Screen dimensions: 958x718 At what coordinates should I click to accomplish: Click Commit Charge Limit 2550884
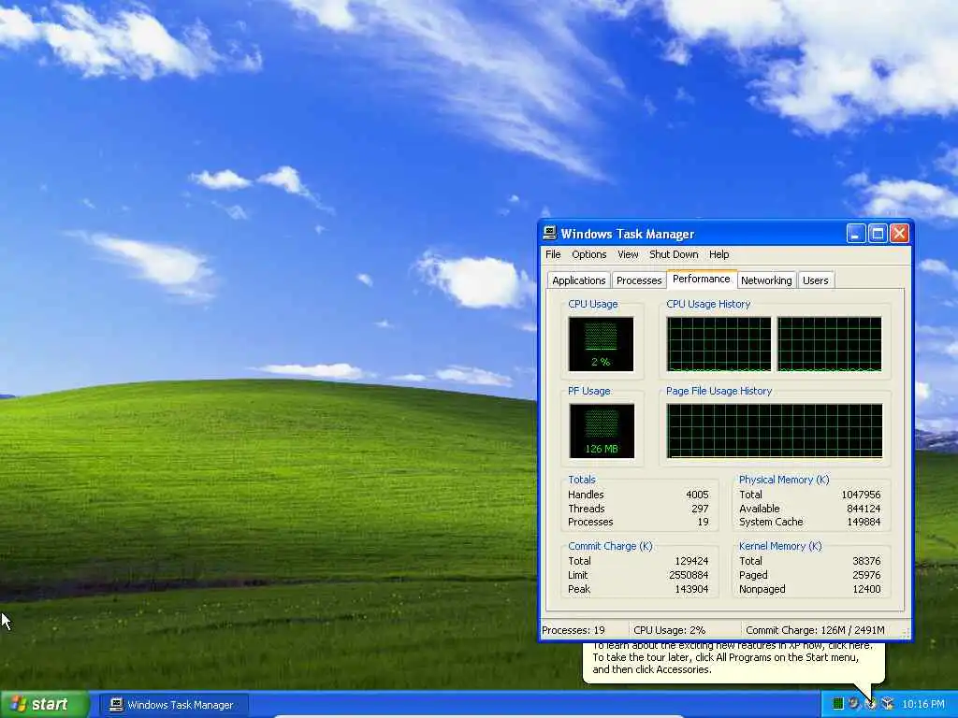tap(689, 575)
